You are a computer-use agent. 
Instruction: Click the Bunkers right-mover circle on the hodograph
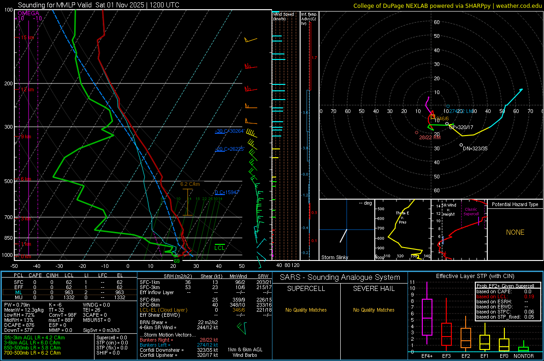(417, 133)
